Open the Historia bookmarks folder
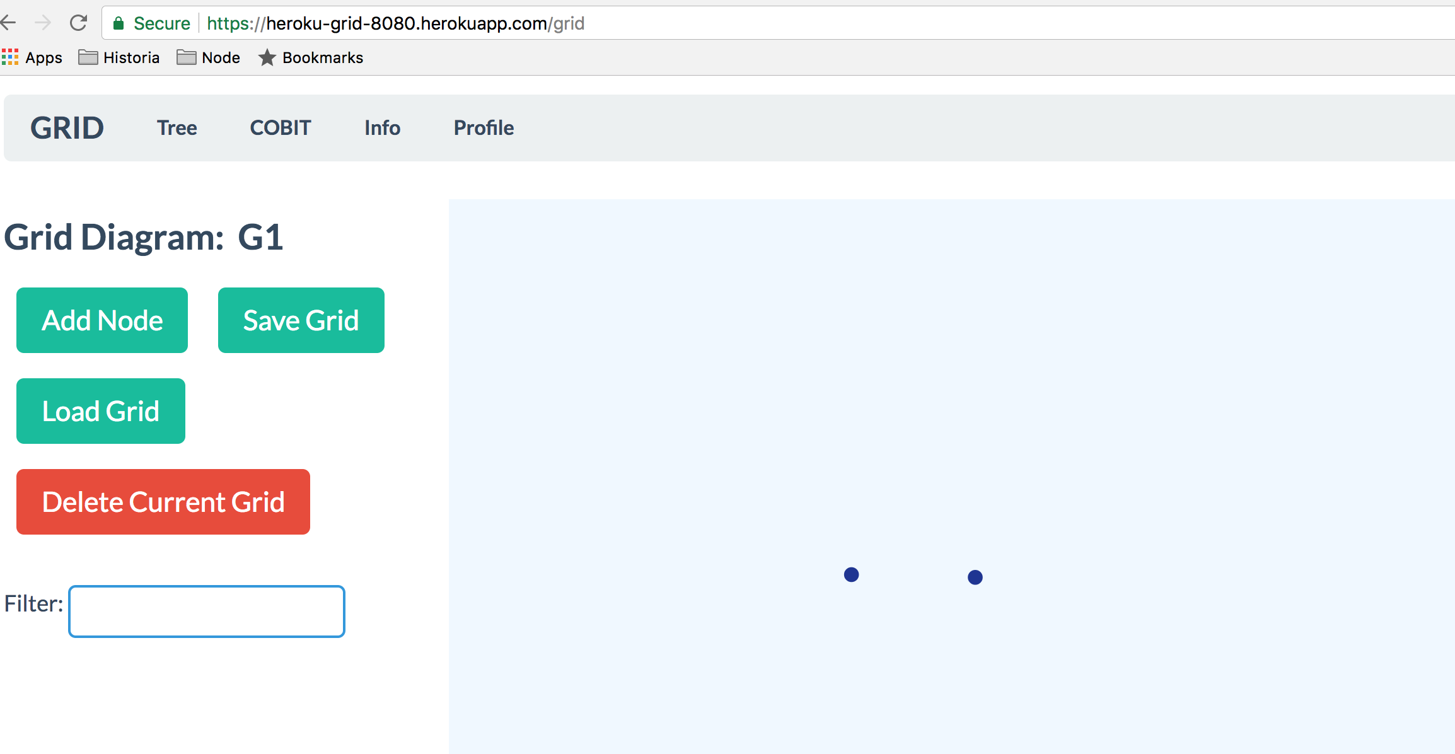This screenshot has width=1455, height=754. coord(119,57)
